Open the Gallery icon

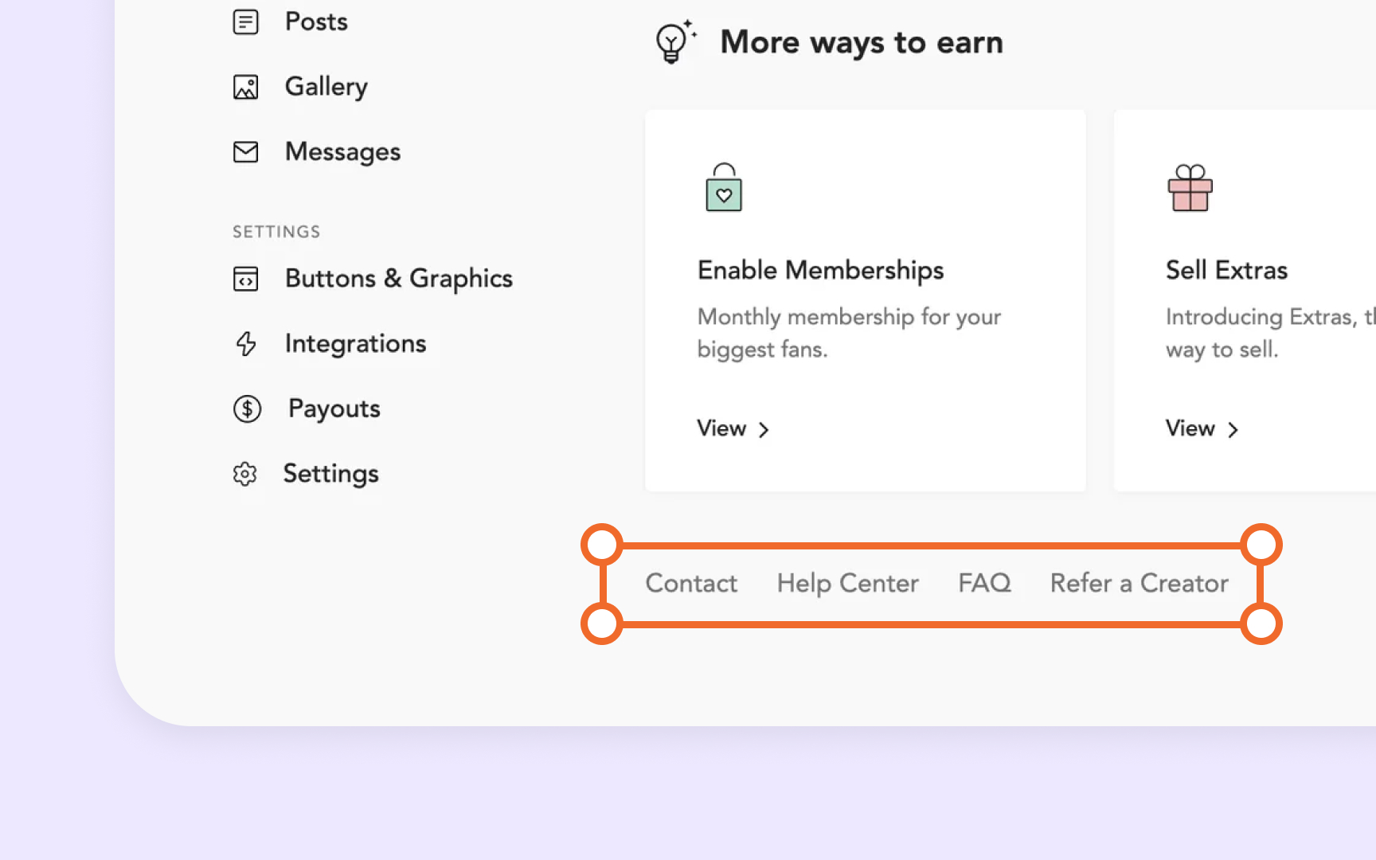pyautogui.click(x=245, y=87)
